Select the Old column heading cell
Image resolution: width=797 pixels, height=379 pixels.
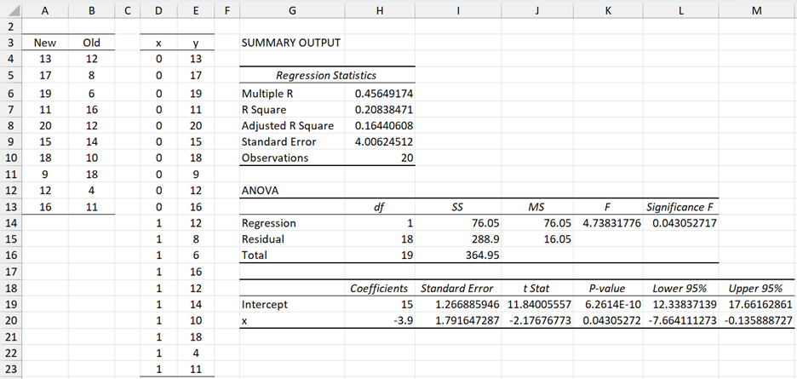click(91, 43)
